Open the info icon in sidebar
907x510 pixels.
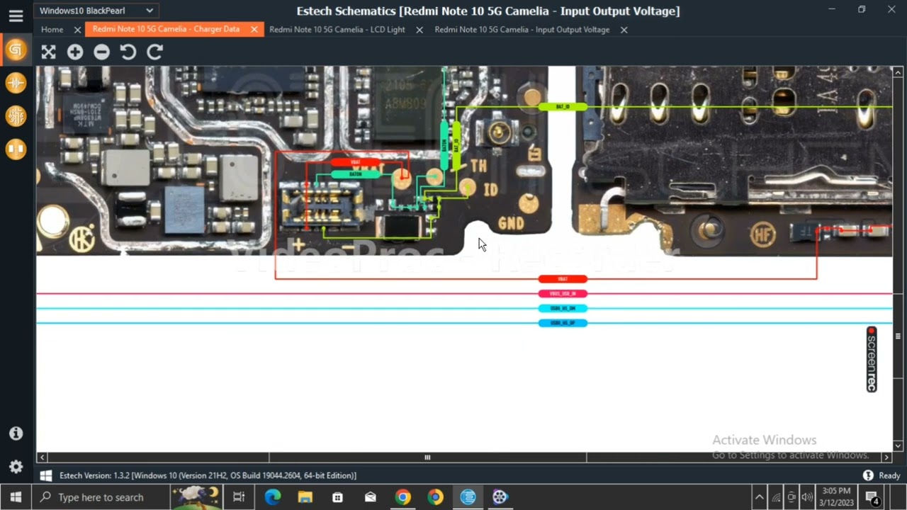pos(16,433)
